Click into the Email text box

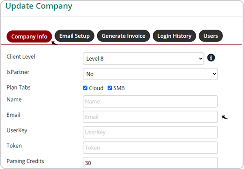click(x=150, y=117)
